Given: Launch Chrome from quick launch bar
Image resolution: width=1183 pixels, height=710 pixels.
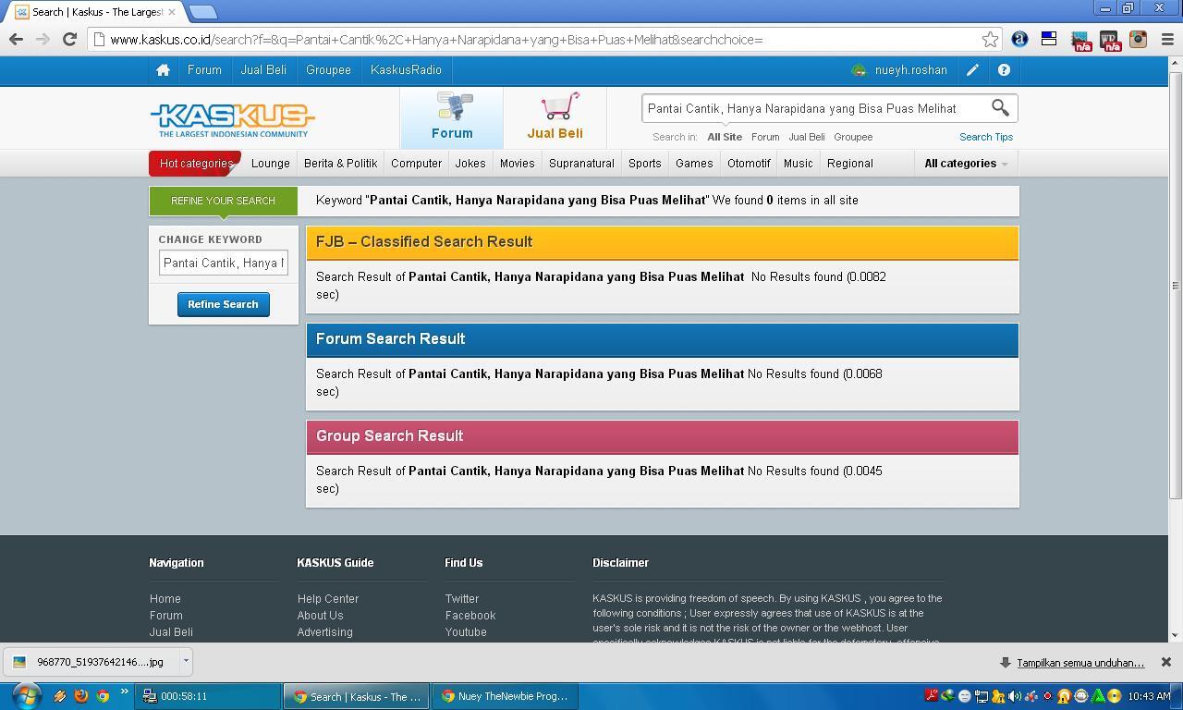Looking at the screenshot, I should tap(103, 696).
